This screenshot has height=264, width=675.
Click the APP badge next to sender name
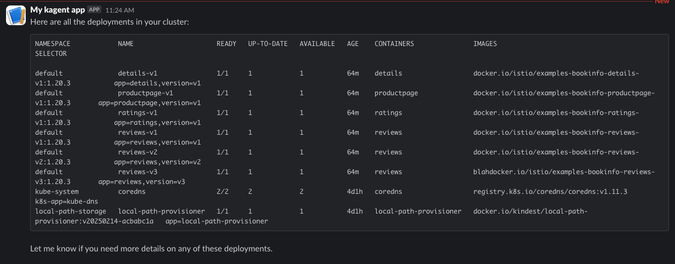[94, 10]
